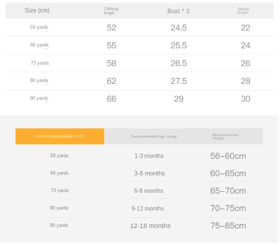This screenshot has width=280, height=245.
Task: Click the Size (cm) header cell
Action: click(x=37, y=10)
